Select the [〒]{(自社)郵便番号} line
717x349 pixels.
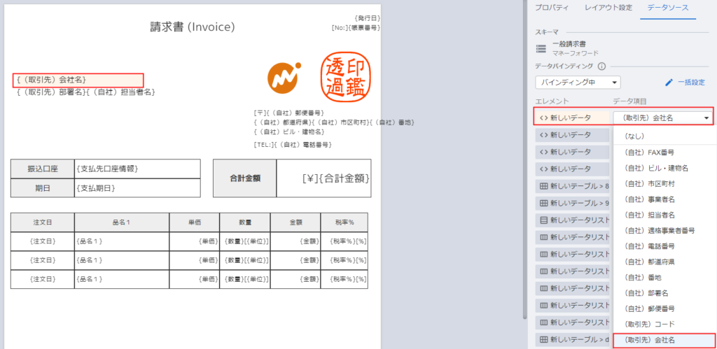[x=289, y=113]
